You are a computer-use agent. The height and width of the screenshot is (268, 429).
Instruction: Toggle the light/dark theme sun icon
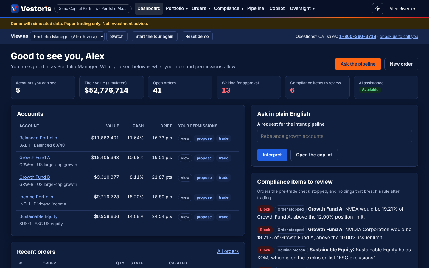378,9
